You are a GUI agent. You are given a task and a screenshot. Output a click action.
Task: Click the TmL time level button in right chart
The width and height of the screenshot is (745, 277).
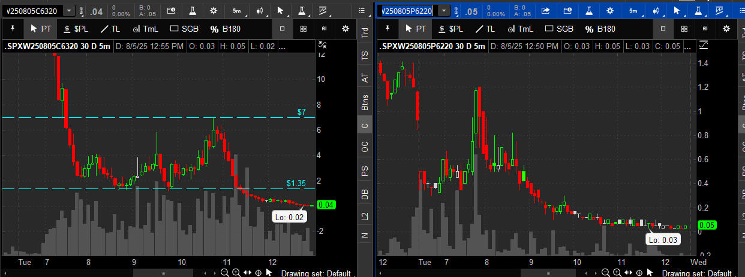click(x=520, y=29)
